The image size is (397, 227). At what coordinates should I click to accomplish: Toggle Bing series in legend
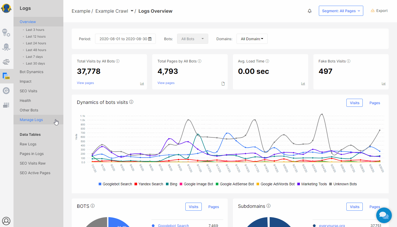172,184
